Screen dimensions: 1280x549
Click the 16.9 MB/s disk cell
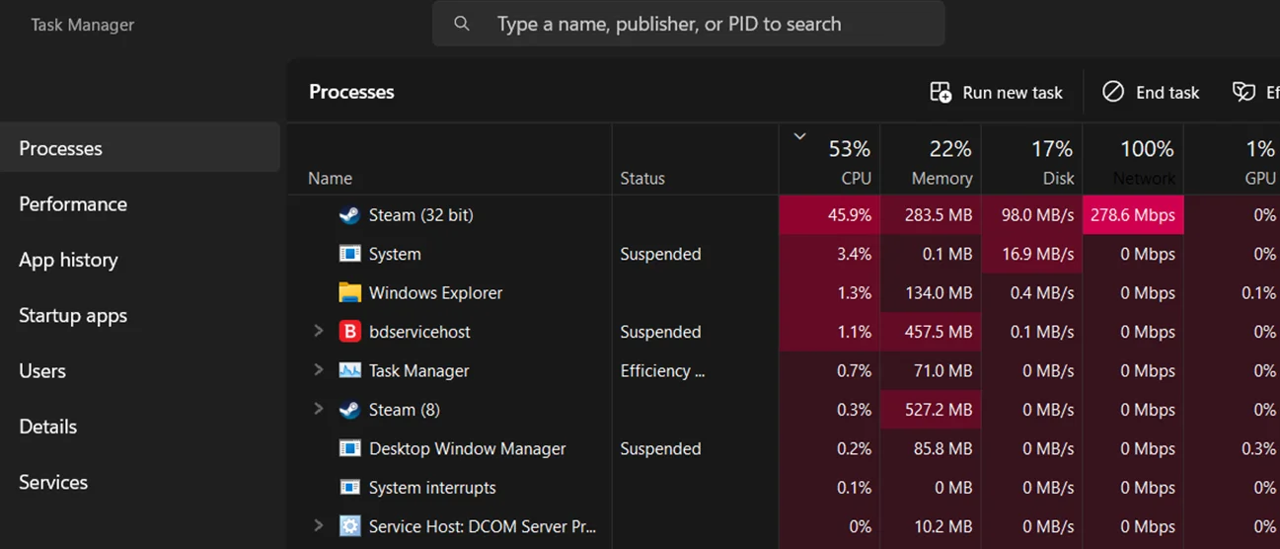(1032, 254)
